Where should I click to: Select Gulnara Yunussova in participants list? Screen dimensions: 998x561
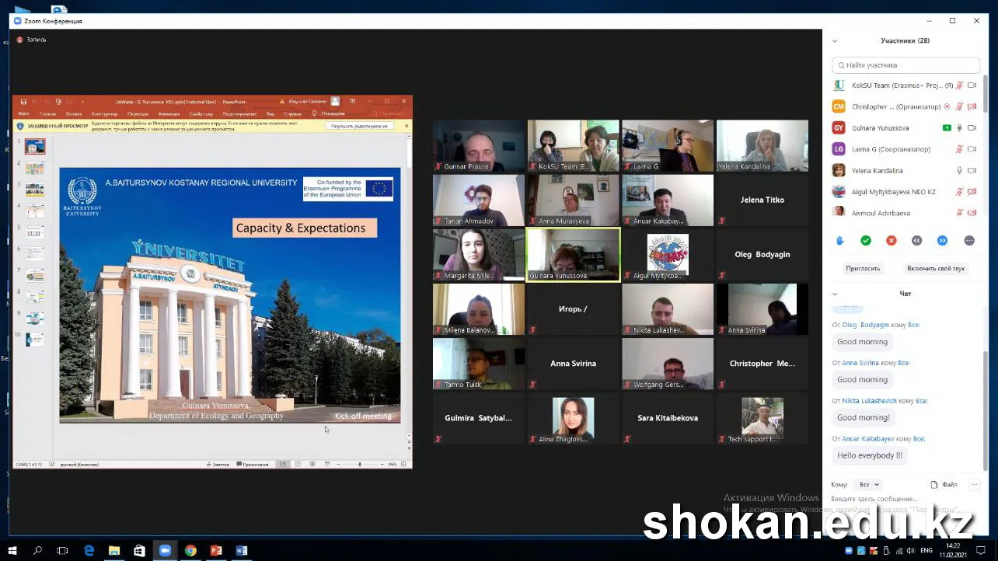click(880, 128)
